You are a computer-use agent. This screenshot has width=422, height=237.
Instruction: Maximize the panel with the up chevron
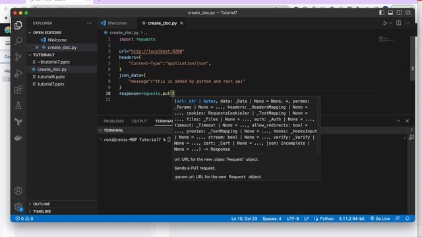[x=398, y=121]
